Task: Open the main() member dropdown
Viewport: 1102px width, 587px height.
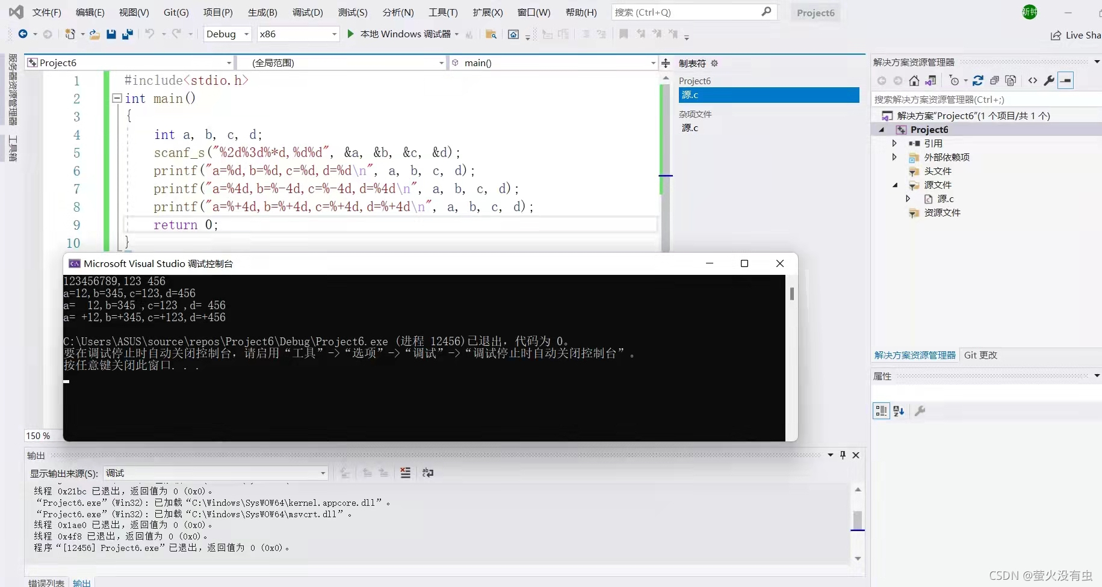Action: coord(554,63)
